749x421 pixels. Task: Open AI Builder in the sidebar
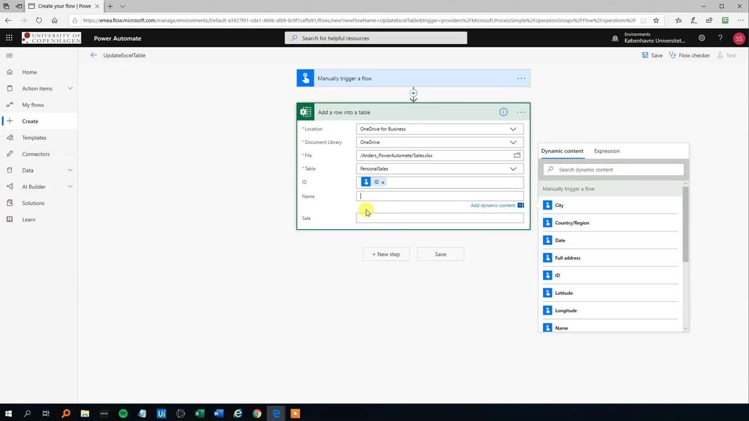click(x=33, y=187)
